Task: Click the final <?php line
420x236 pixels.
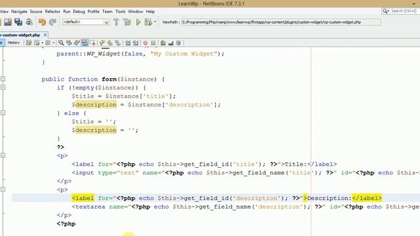Action: click(66, 224)
